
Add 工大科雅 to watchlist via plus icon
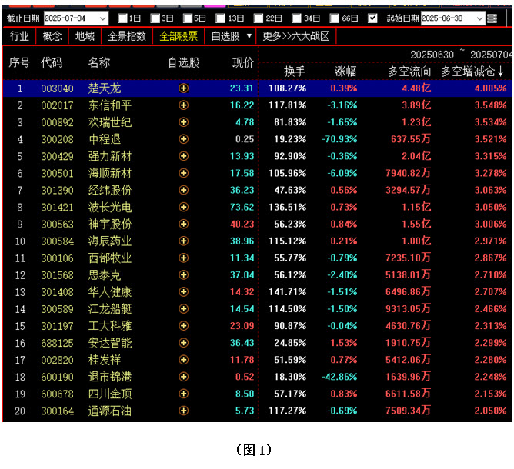click(184, 326)
